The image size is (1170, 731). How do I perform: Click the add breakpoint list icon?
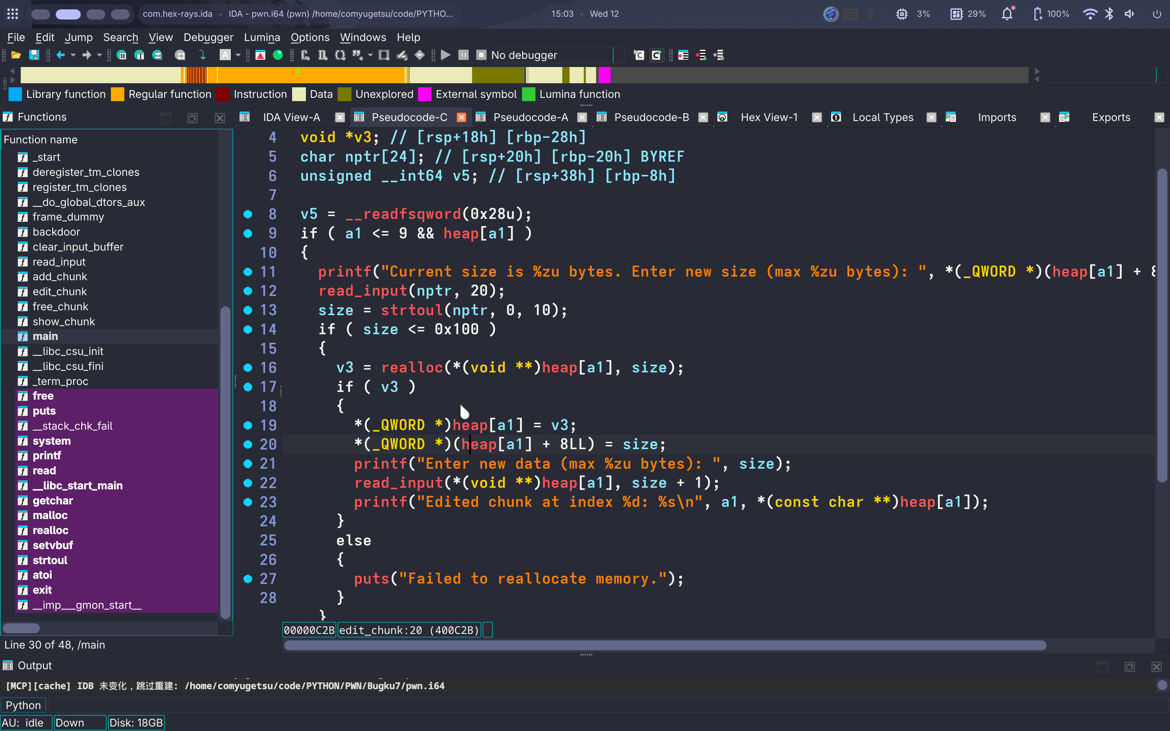tap(701, 55)
